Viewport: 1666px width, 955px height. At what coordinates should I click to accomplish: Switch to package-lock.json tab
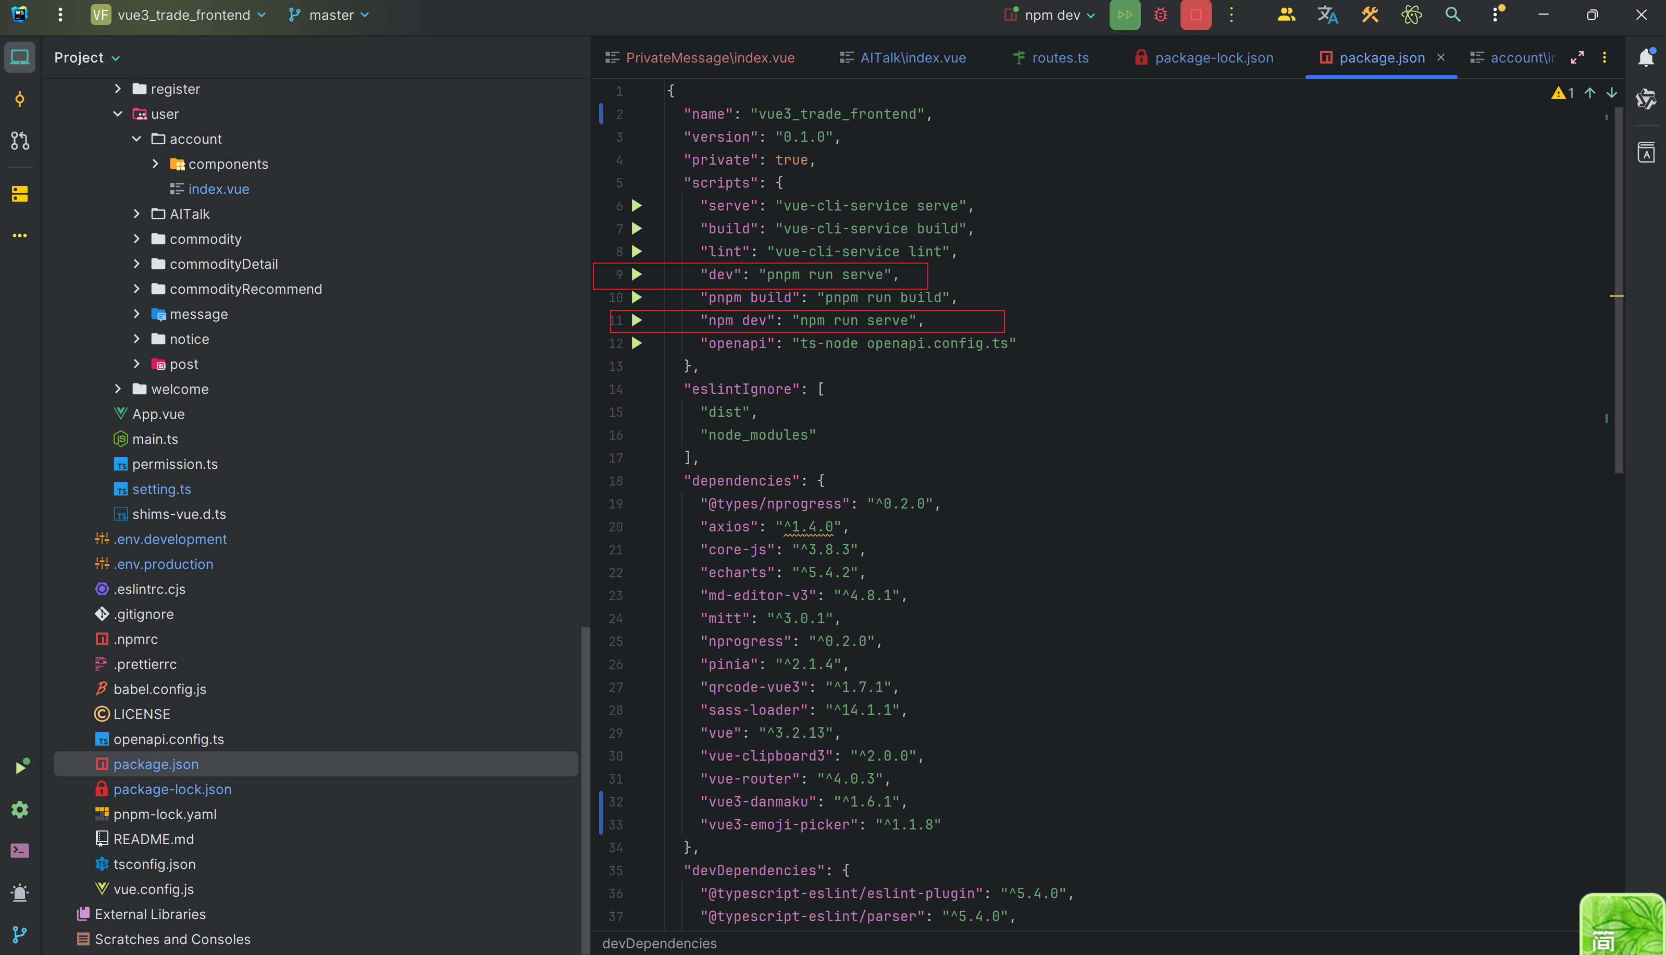click(1204, 58)
